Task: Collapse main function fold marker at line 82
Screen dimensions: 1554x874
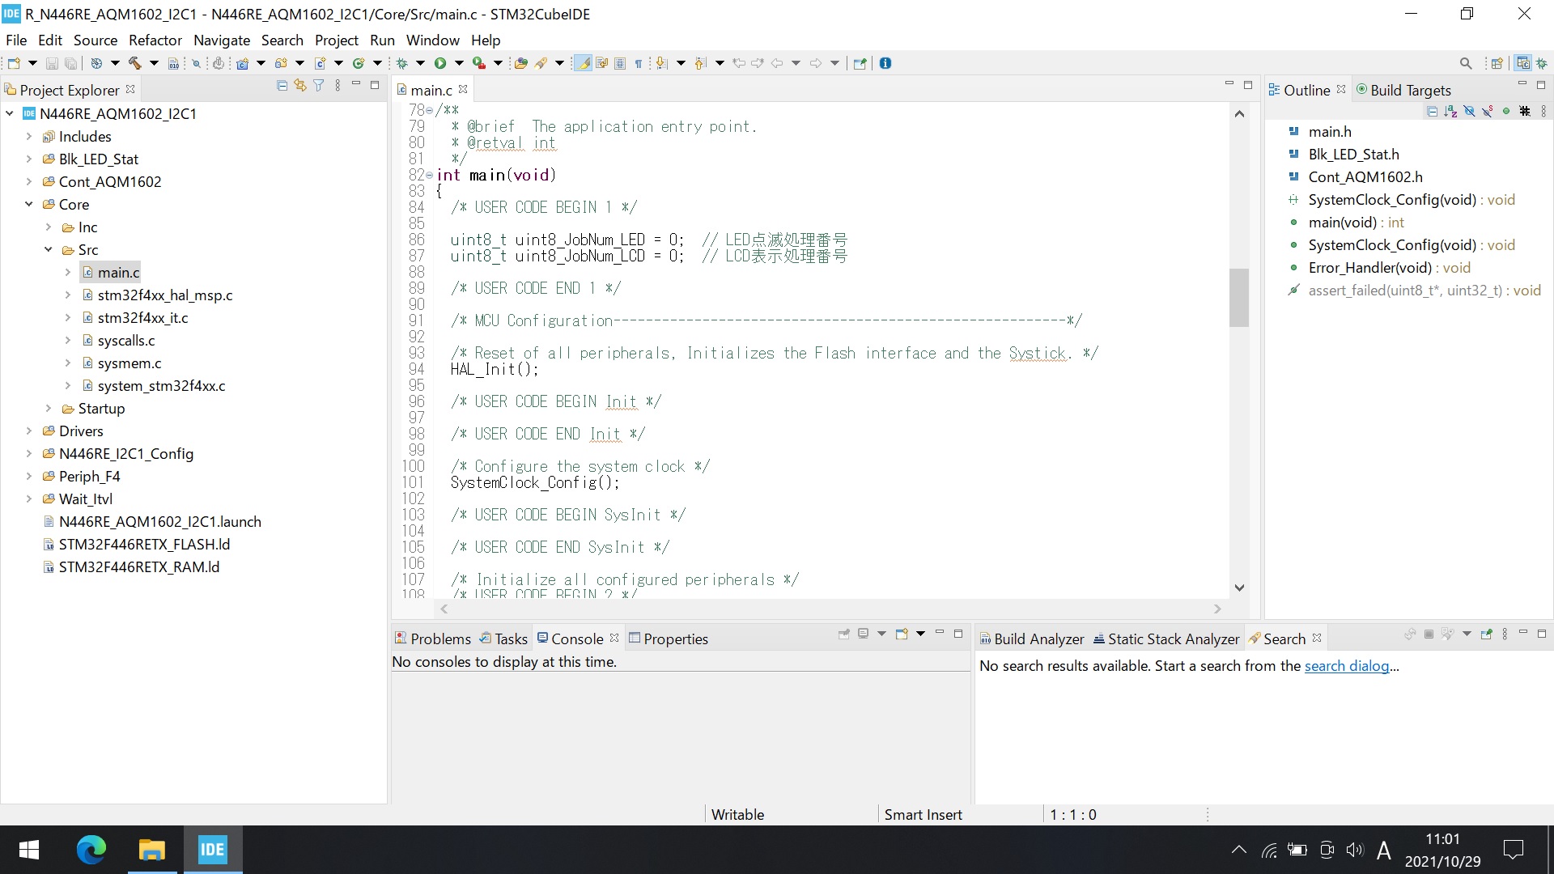Action: coord(429,176)
